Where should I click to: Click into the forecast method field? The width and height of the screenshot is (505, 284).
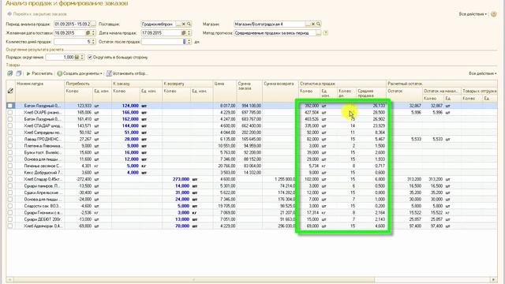pos(275,33)
